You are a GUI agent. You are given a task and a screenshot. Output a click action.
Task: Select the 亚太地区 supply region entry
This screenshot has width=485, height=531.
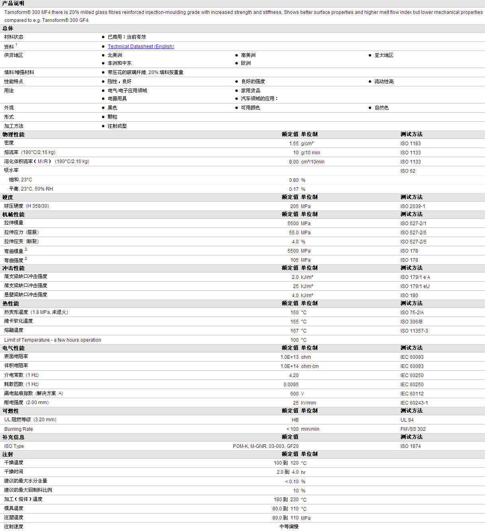pyautogui.click(x=384, y=55)
